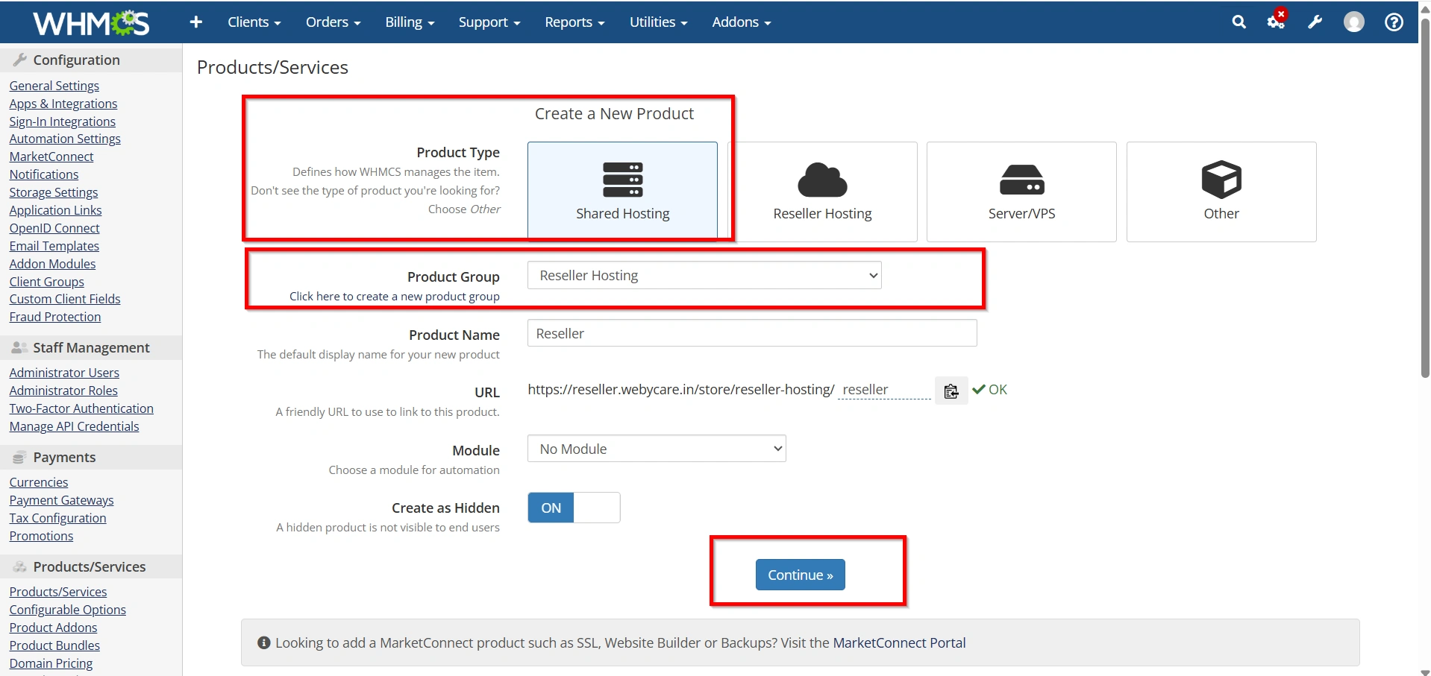Open Client Groups

[47, 282]
